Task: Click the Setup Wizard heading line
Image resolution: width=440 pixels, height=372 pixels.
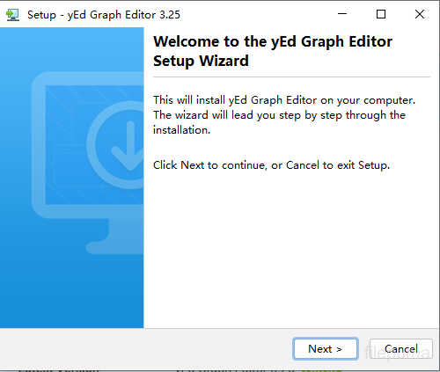Action: [201, 61]
